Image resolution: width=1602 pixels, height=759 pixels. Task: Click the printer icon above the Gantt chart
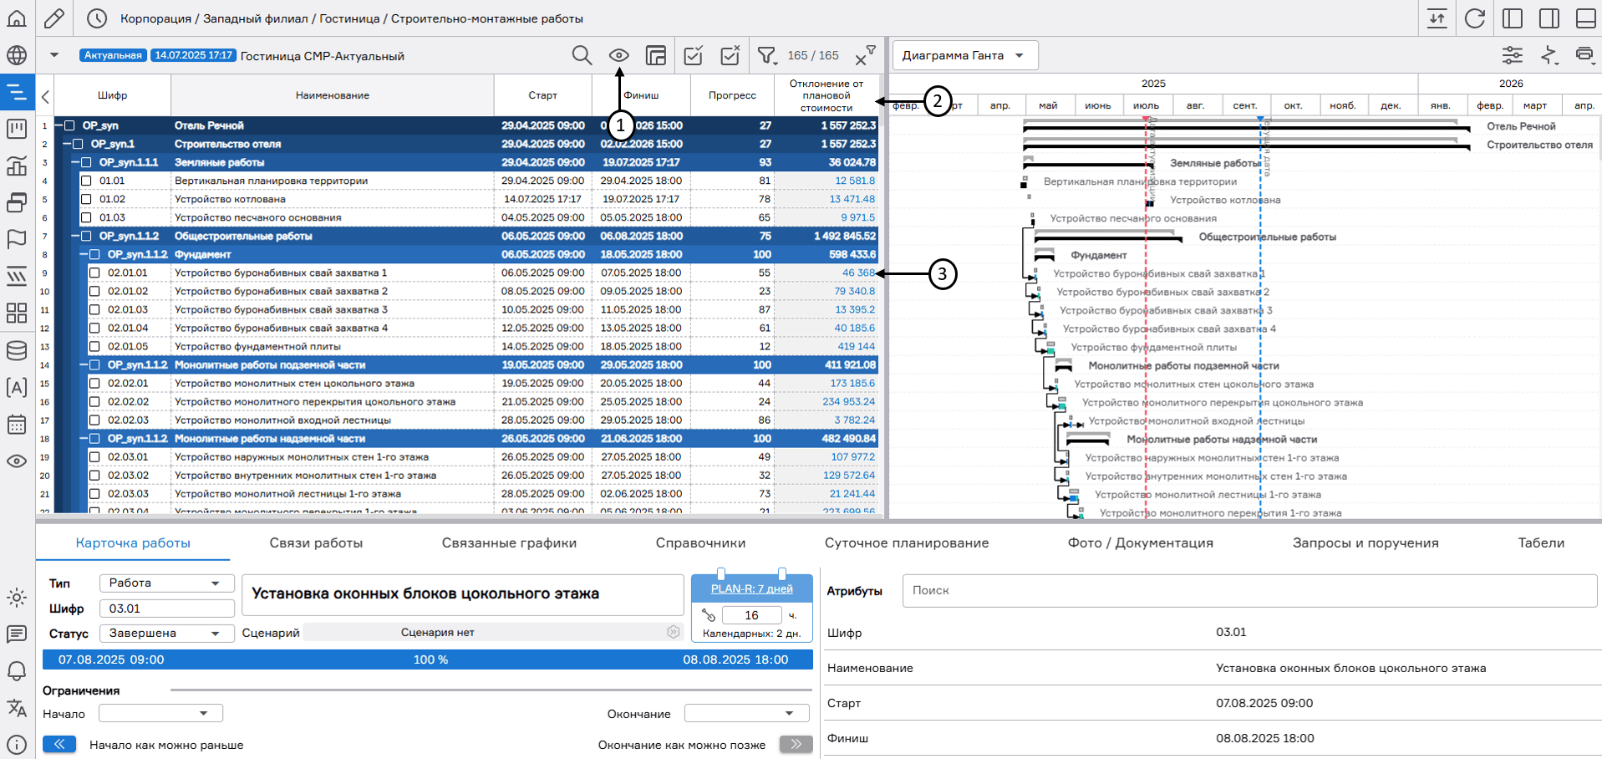click(x=1584, y=55)
